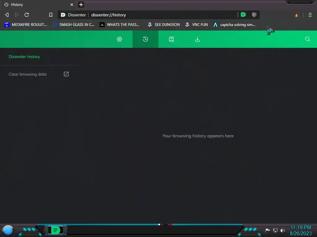Viewport: 317px width, 237px height.
Task: Open MEDIAFIRE ROULET... bookmark
Action: tap(26, 25)
